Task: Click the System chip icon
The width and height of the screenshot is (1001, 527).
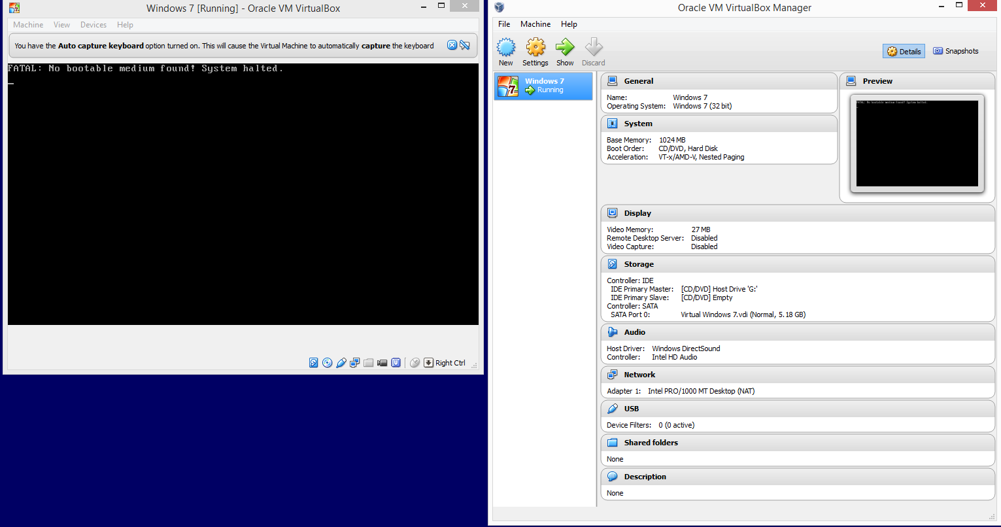Action: [x=613, y=124]
